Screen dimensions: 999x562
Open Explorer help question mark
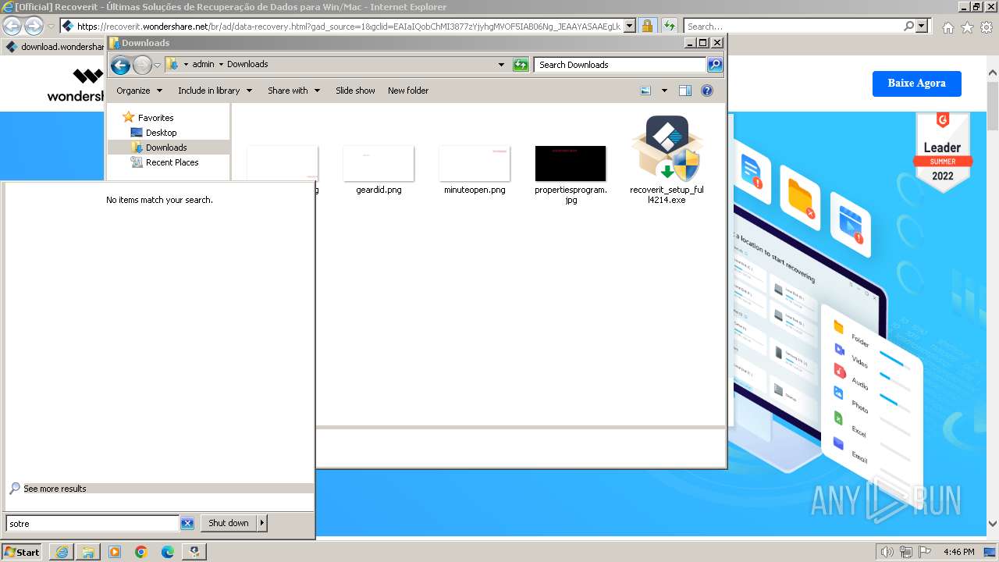(x=706, y=91)
